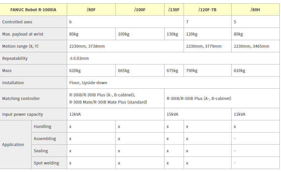Click the ±0.03mm repeatability value
281x172 pixels.
79,59
